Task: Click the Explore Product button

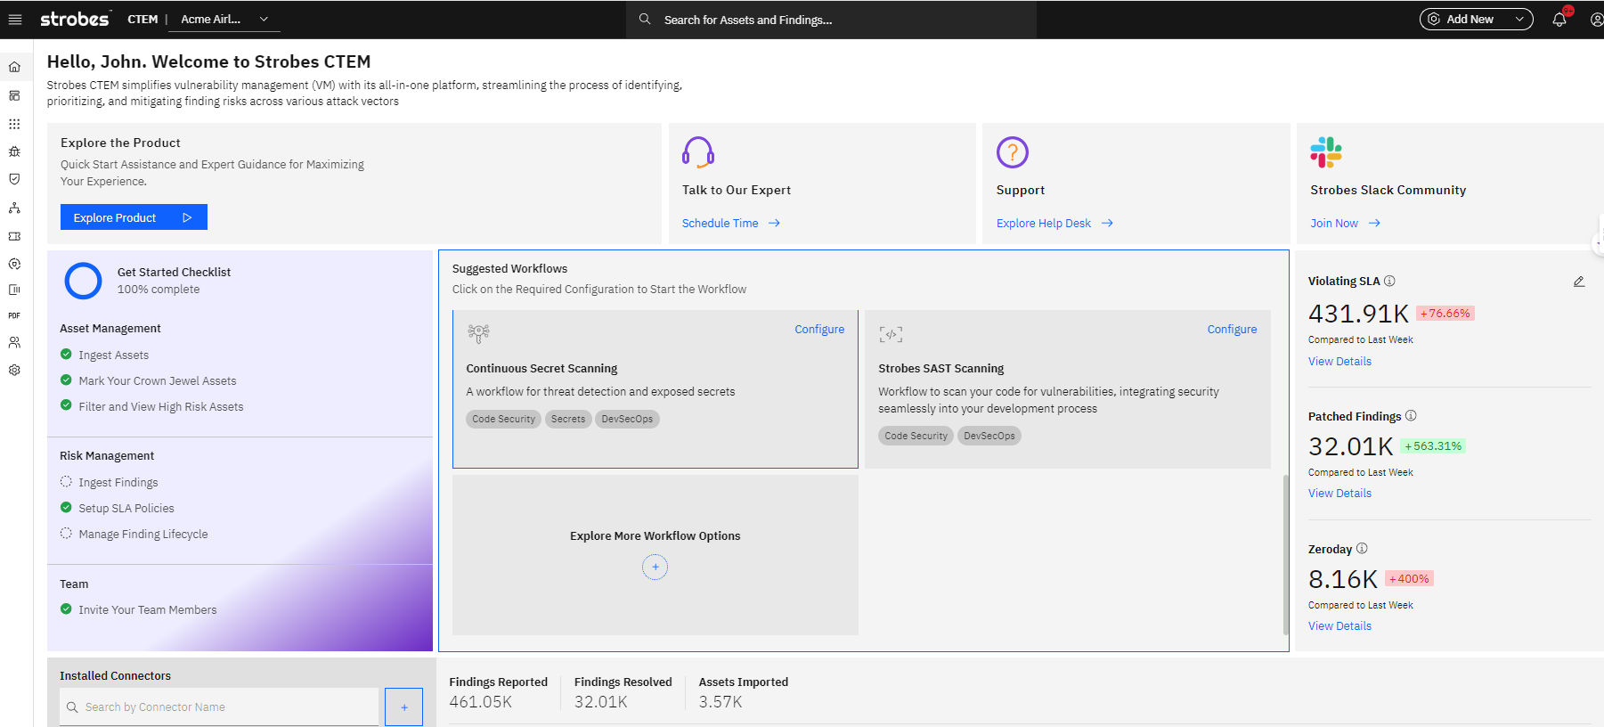Action: coord(134,217)
